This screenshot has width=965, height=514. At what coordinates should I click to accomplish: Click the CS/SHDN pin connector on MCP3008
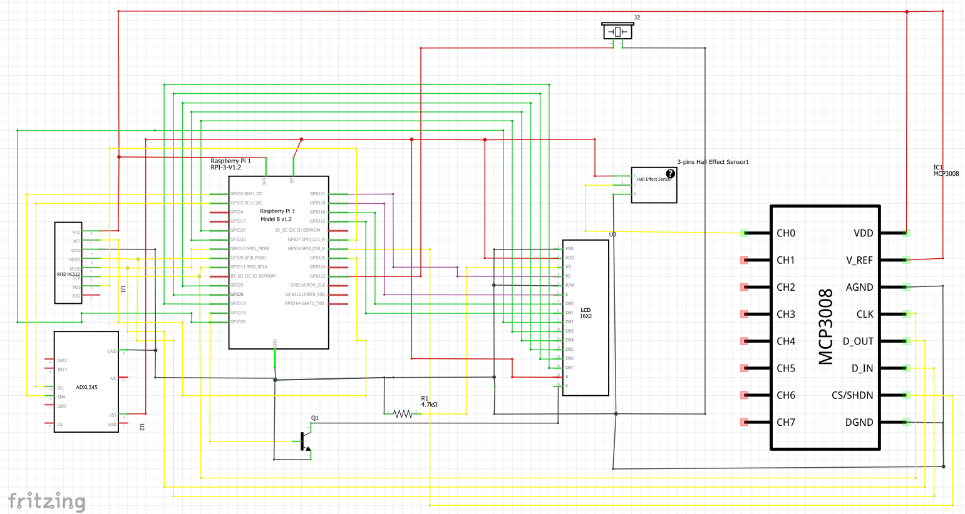(x=906, y=395)
